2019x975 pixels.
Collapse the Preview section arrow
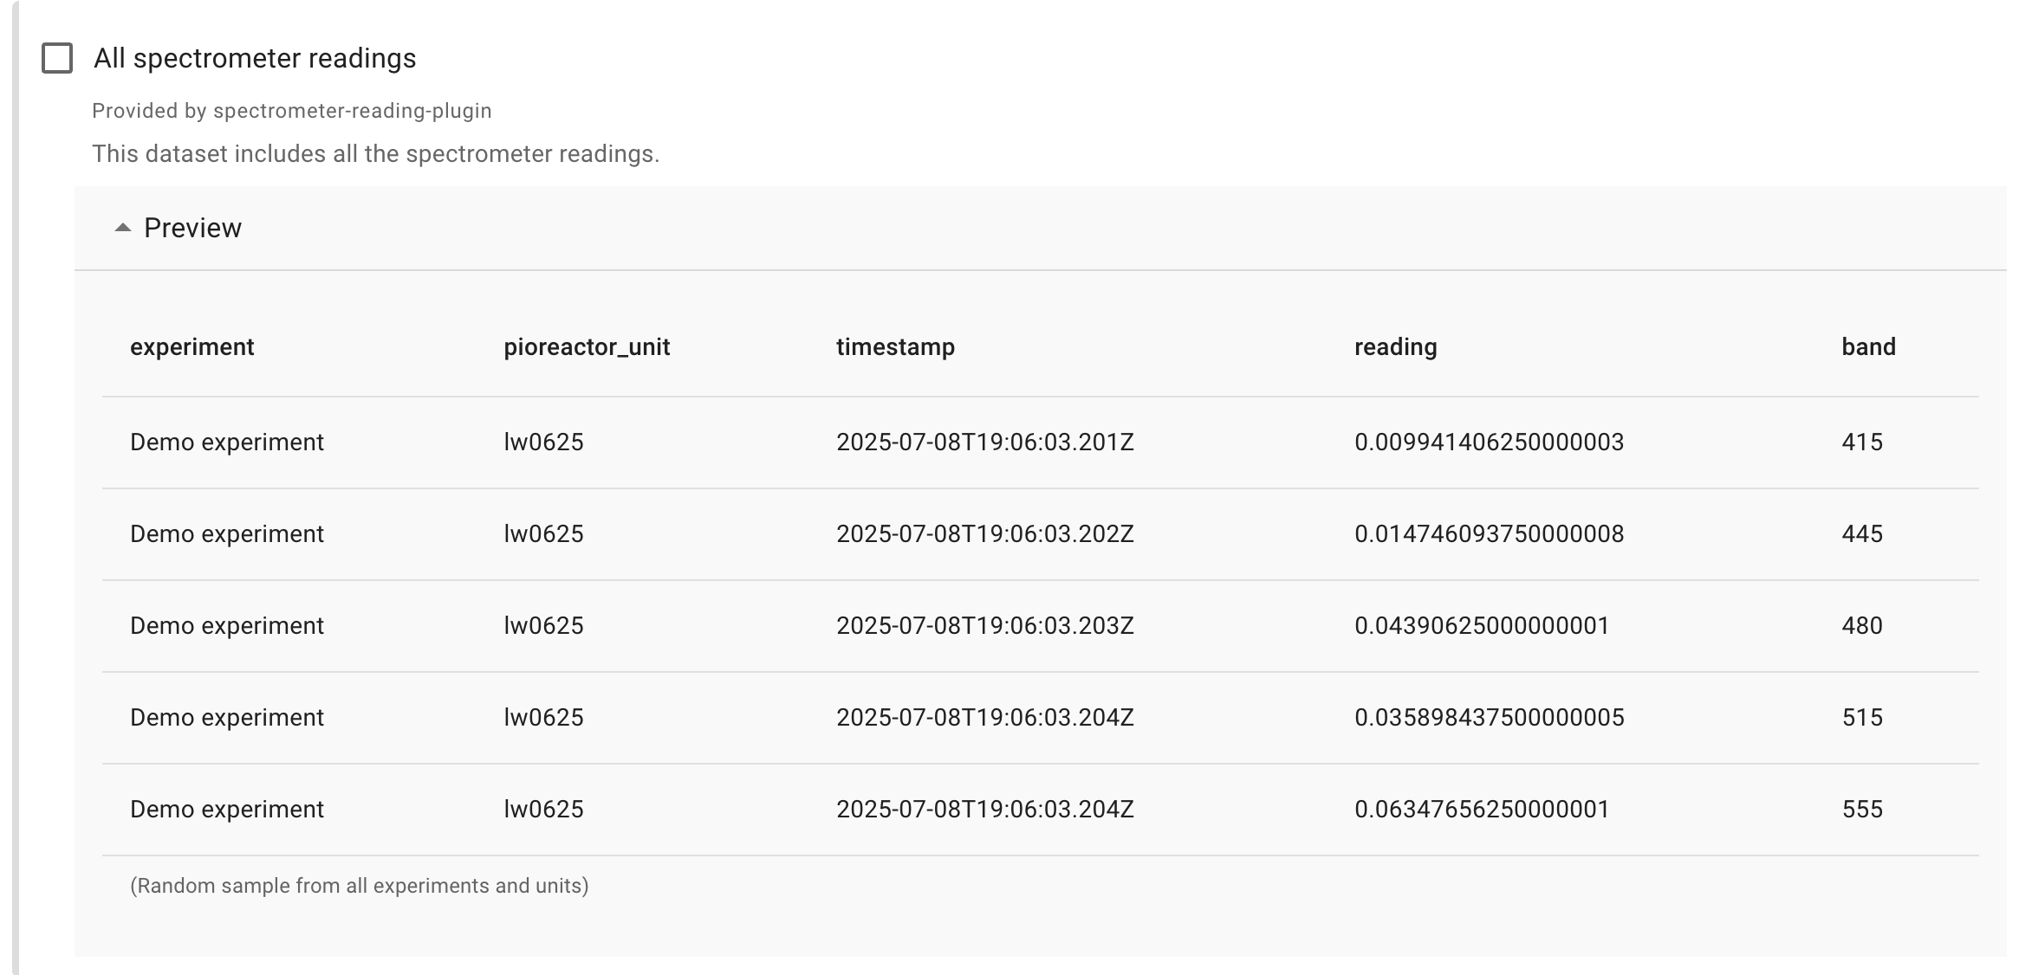pos(123,228)
